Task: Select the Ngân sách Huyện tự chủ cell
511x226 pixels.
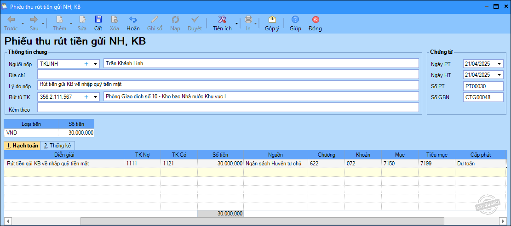Action: click(x=276, y=164)
